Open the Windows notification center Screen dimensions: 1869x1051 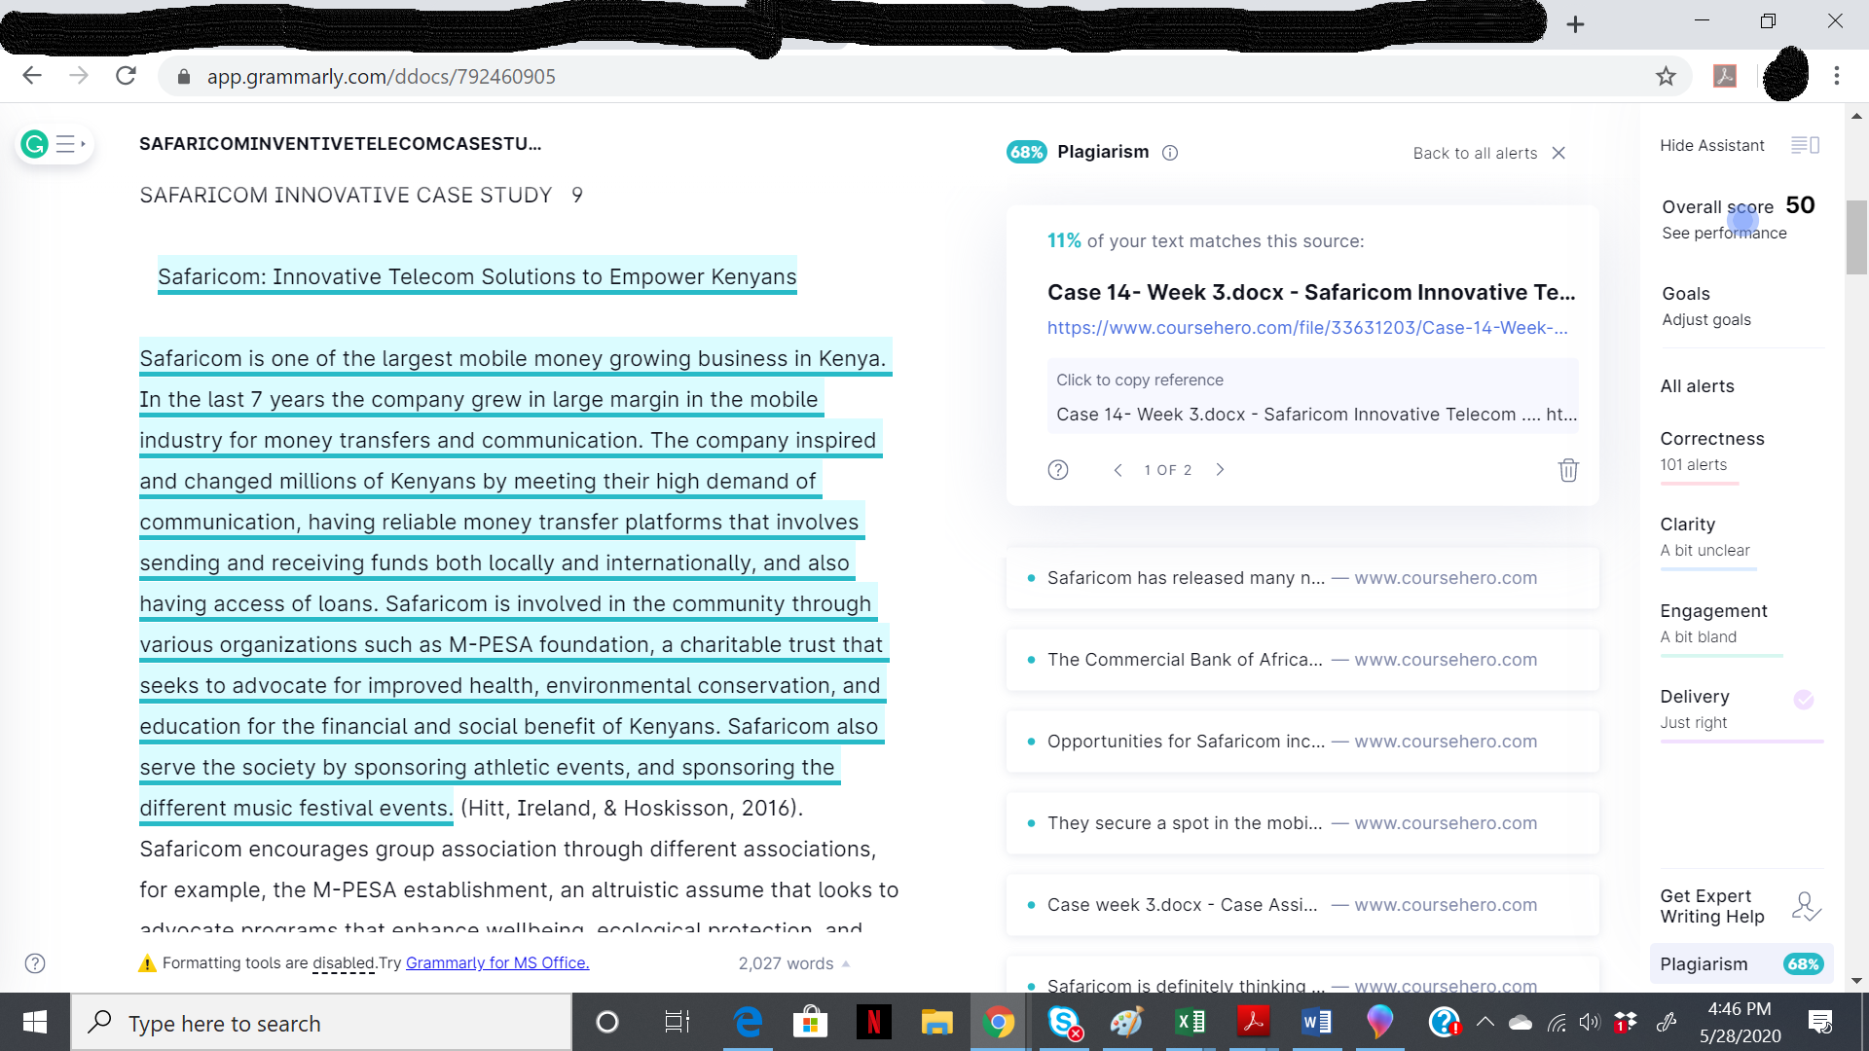(x=1819, y=1022)
